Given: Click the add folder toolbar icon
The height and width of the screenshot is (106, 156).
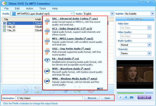Looking at the screenshot, I should click(38, 90).
